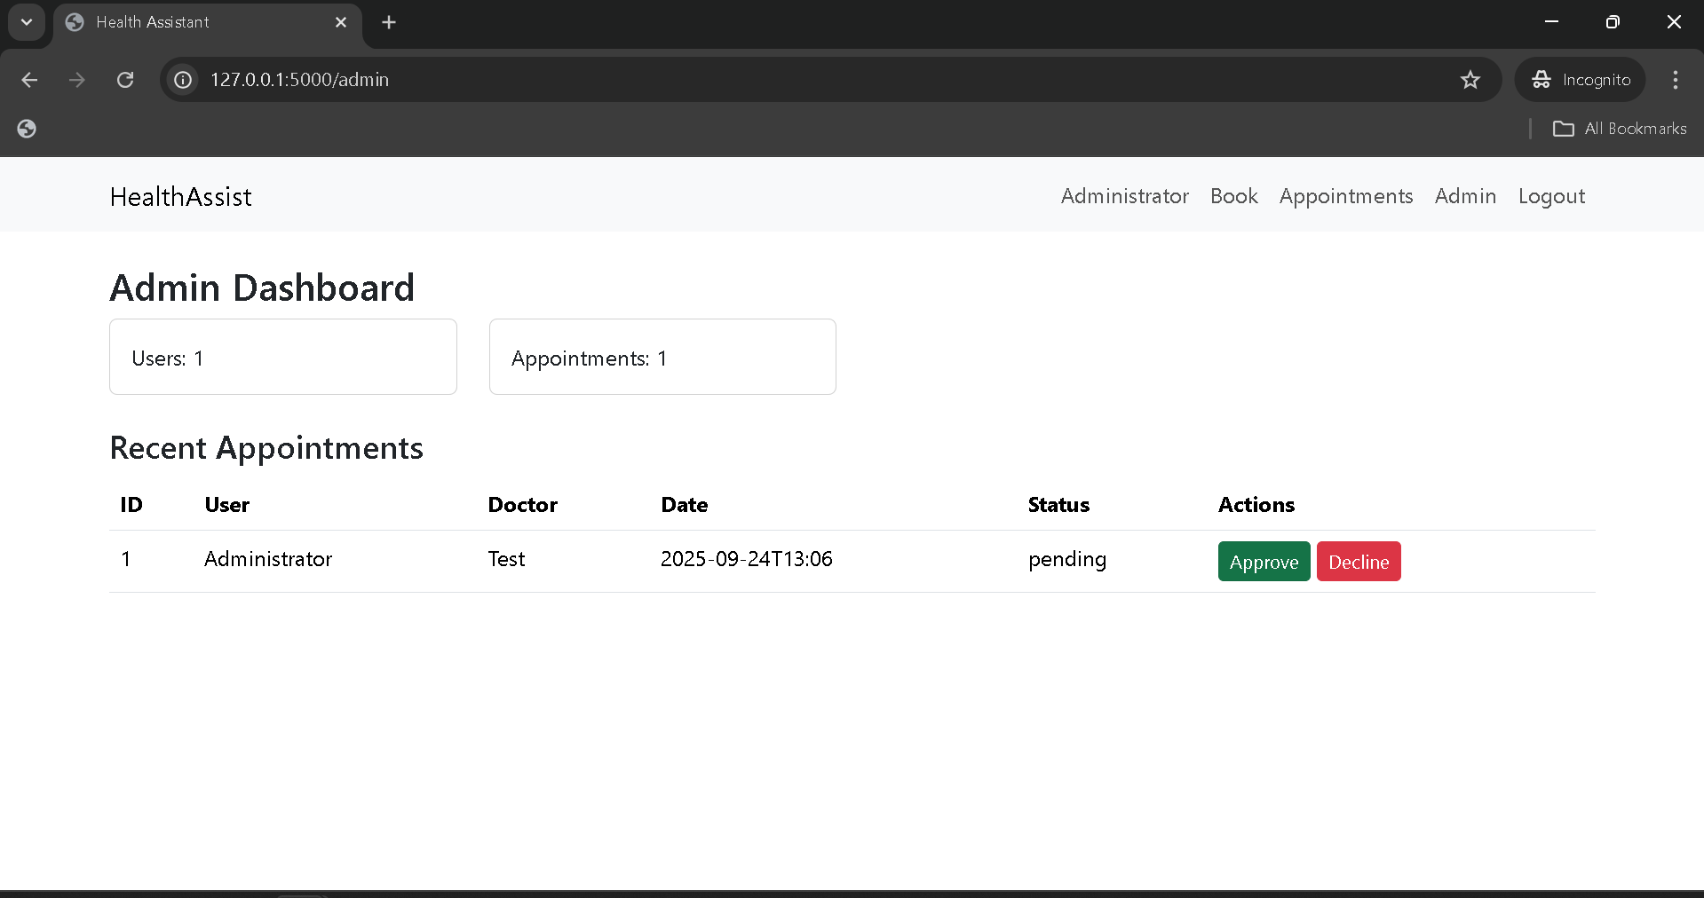This screenshot has height=898, width=1704.
Task: Click the HealthAssist brand logo
Action: tap(180, 197)
